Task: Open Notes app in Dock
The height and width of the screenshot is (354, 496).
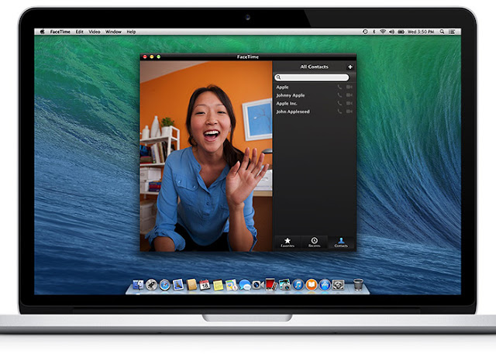Action: 218,285
